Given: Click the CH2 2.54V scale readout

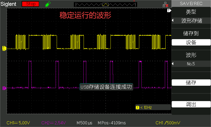Looking at the screenshot, I should coord(54,123).
